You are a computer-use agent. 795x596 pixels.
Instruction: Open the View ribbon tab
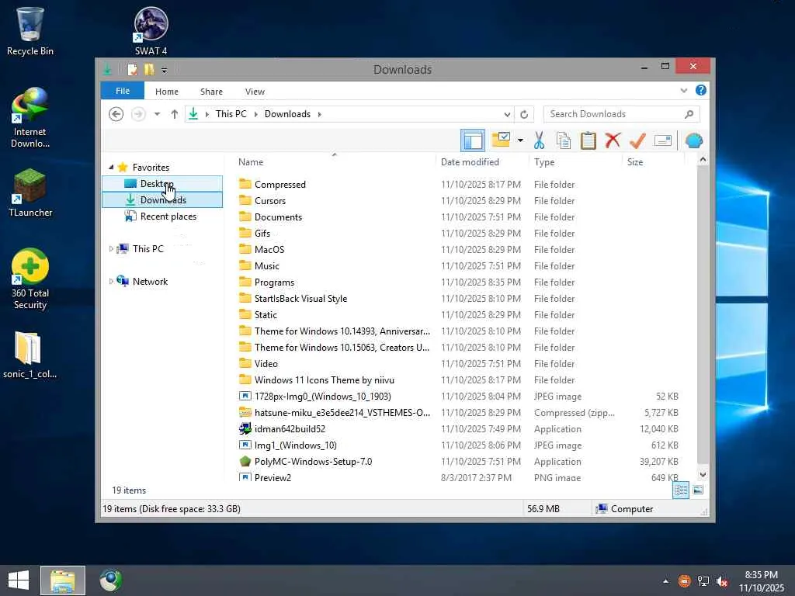[x=255, y=92]
